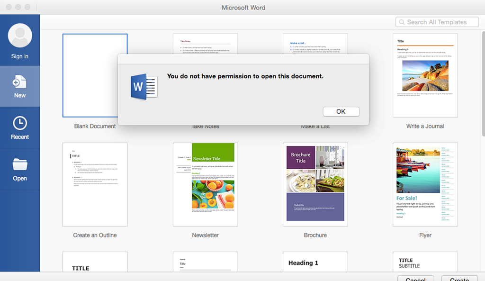Screen dimensions: 485x281
Task: Click the Word logo icon in dialog
Action: coord(144,87)
